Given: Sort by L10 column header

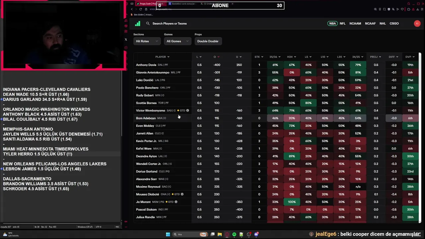Looking at the screenshot, I should coord(325,57).
